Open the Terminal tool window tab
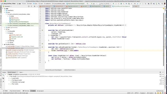The image size is (167, 94). 26,91
